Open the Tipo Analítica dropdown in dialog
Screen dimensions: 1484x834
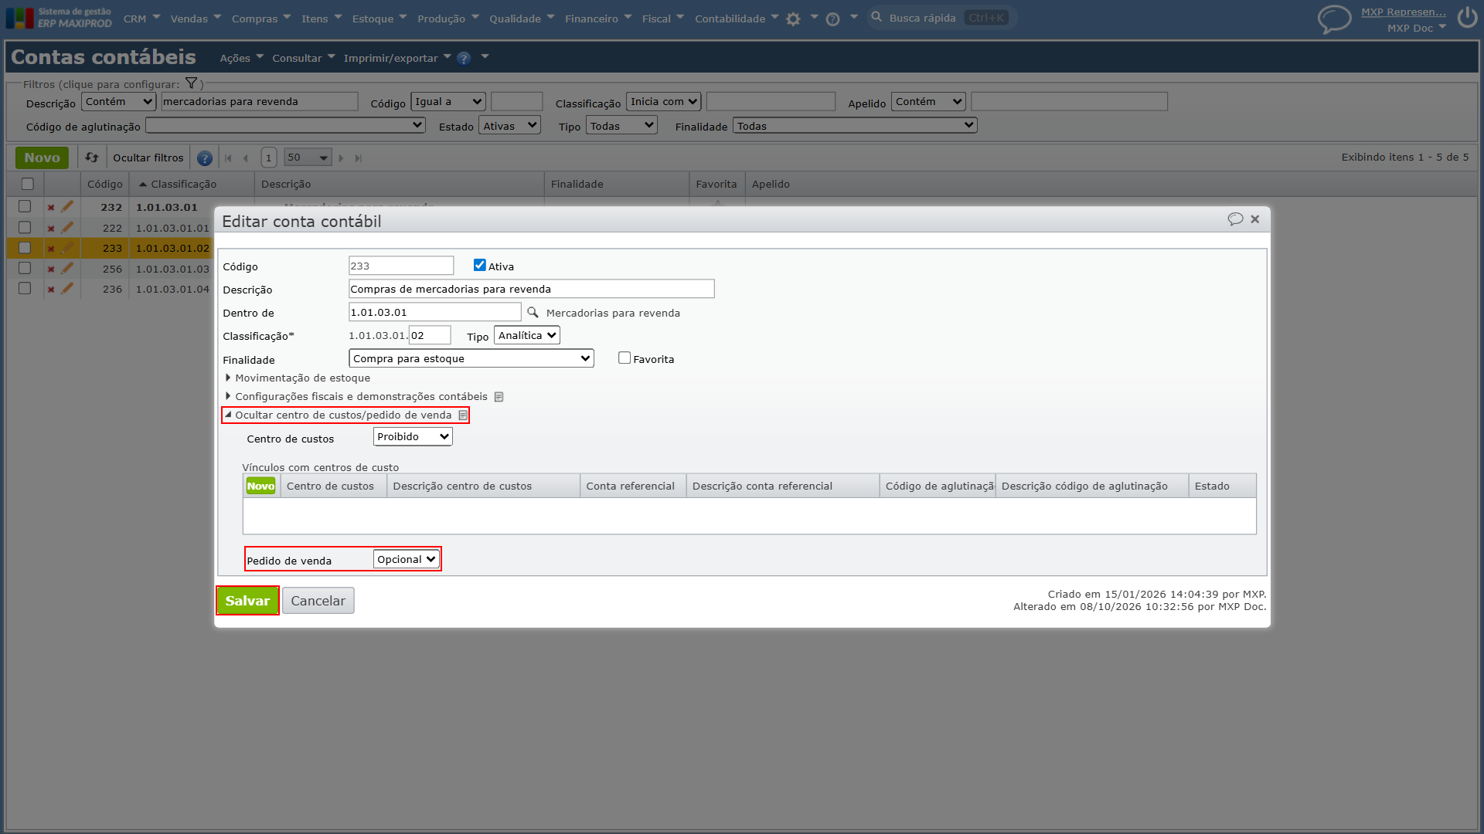point(527,335)
